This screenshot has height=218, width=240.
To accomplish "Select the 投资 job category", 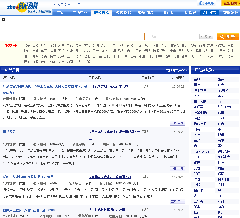I will click(221, 79).
